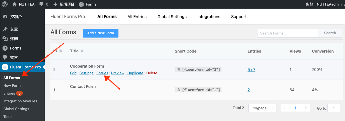
Task: Open the Global Settings tab
Action: pos(172,17)
